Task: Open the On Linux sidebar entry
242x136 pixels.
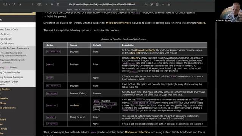Action: click(x=5, y=34)
